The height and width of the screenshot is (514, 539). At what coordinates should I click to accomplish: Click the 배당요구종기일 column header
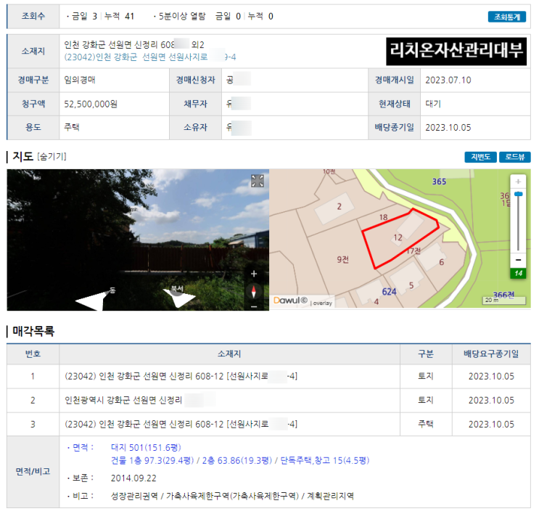(491, 354)
